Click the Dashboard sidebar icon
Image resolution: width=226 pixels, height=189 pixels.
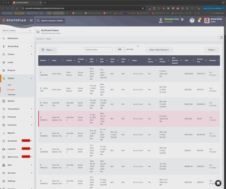pyautogui.click(x=4, y=38)
